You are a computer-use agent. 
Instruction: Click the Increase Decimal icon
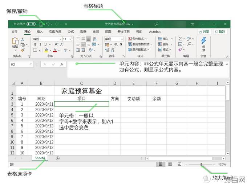pyautogui.click(x=107, y=50)
